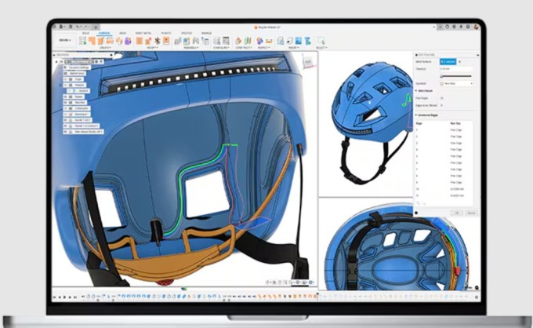Toggle visibility eye of the Sketches folder
The height and width of the screenshot is (328, 533).
pyautogui.click(x=65, y=103)
